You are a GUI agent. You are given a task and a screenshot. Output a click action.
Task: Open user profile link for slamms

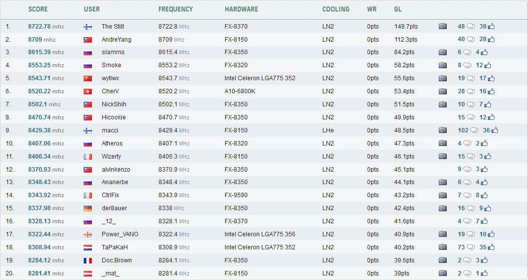click(113, 52)
